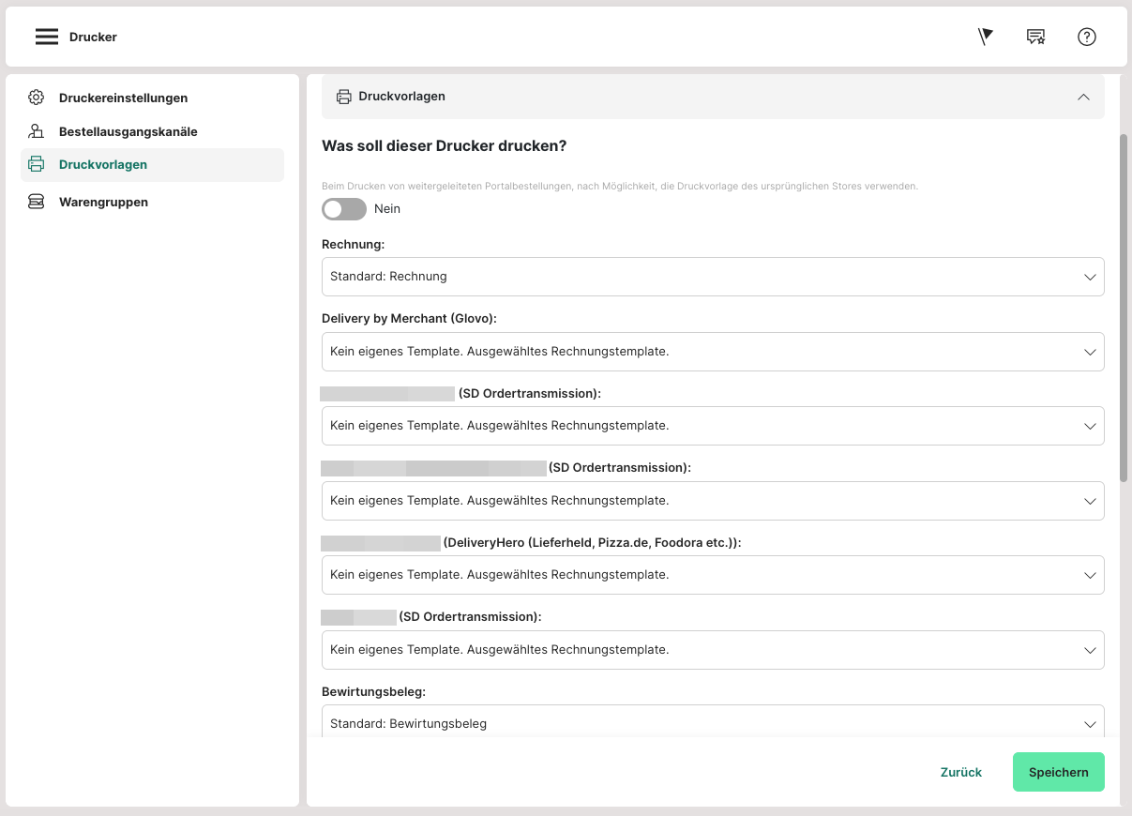1132x816 pixels.
Task: Click the vertical scrollbar on right
Action: click(1124, 308)
